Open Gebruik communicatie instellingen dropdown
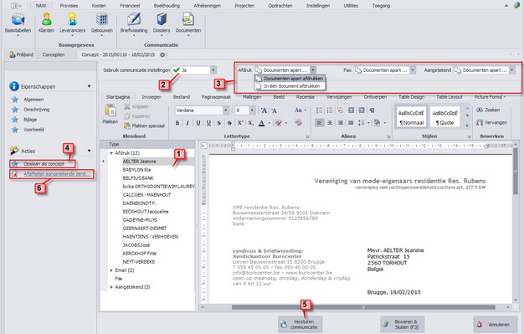The height and width of the screenshot is (334, 524). 213,70
